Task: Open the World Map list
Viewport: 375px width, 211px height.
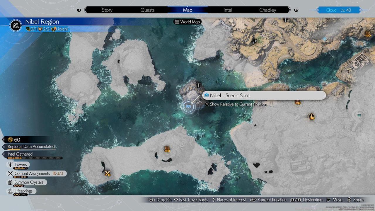Action: pyautogui.click(x=187, y=22)
